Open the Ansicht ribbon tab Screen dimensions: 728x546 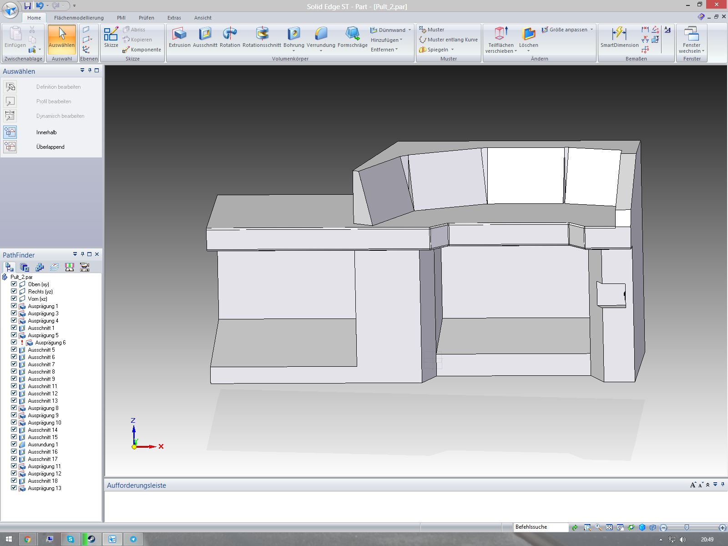pos(202,18)
